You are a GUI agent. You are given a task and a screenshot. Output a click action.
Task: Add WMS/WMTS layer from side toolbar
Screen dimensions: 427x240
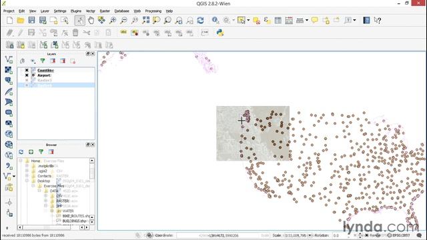click(x=9, y=134)
